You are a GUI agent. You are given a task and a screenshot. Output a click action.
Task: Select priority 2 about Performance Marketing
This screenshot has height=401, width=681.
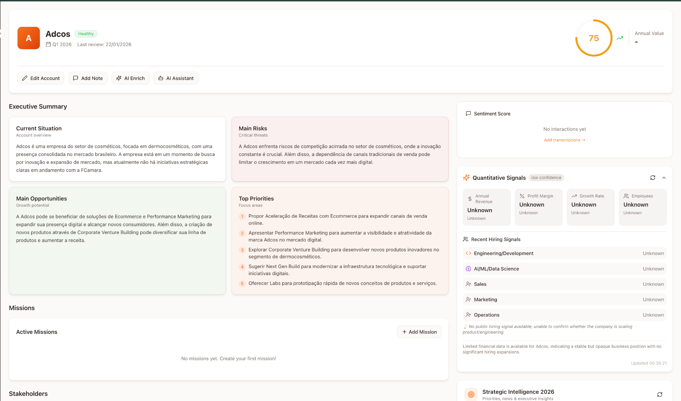click(x=339, y=236)
